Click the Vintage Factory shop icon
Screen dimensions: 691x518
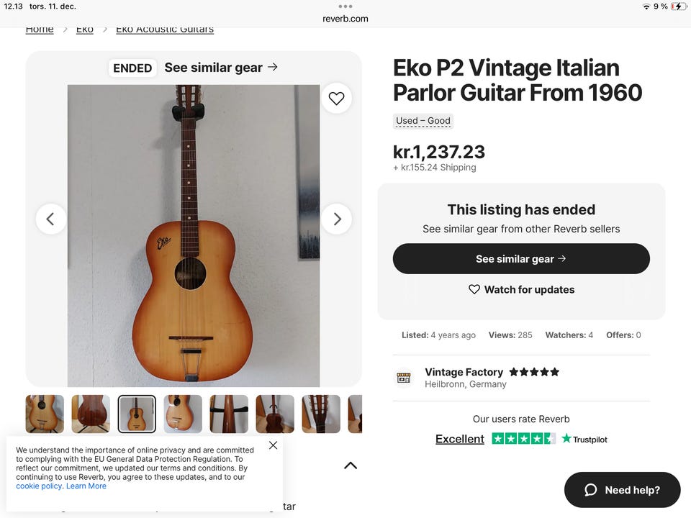click(x=404, y=378)
